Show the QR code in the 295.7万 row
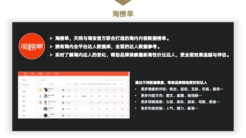Viewport: 246px width, 138px height. tap(63, 103)
